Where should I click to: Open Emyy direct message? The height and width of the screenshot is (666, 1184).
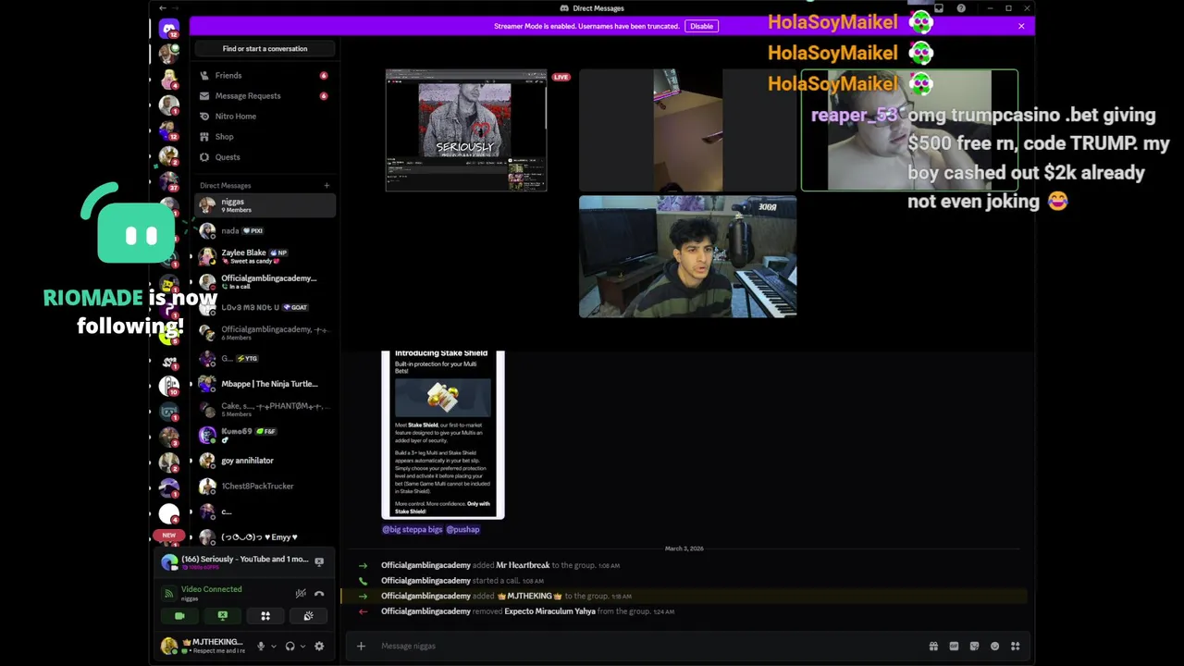point(265,537)
